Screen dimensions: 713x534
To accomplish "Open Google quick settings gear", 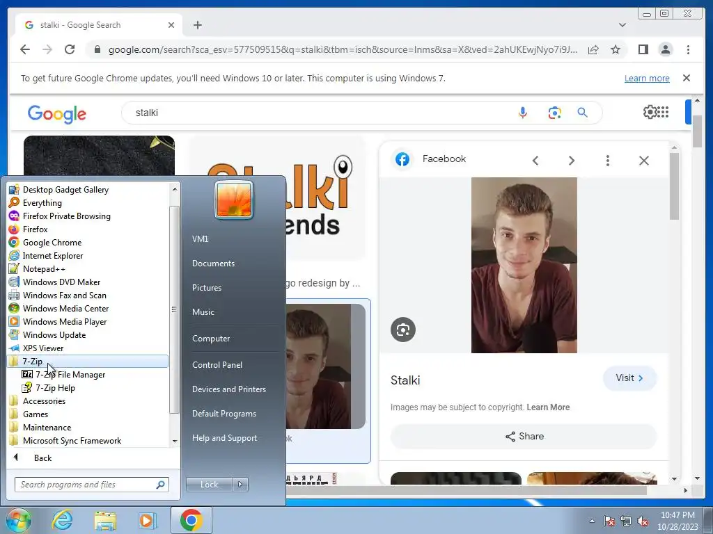I will point(650,112).
